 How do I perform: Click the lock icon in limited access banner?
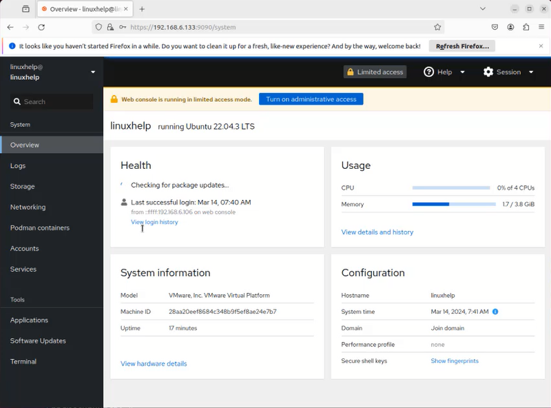click(x=114, y=99)
